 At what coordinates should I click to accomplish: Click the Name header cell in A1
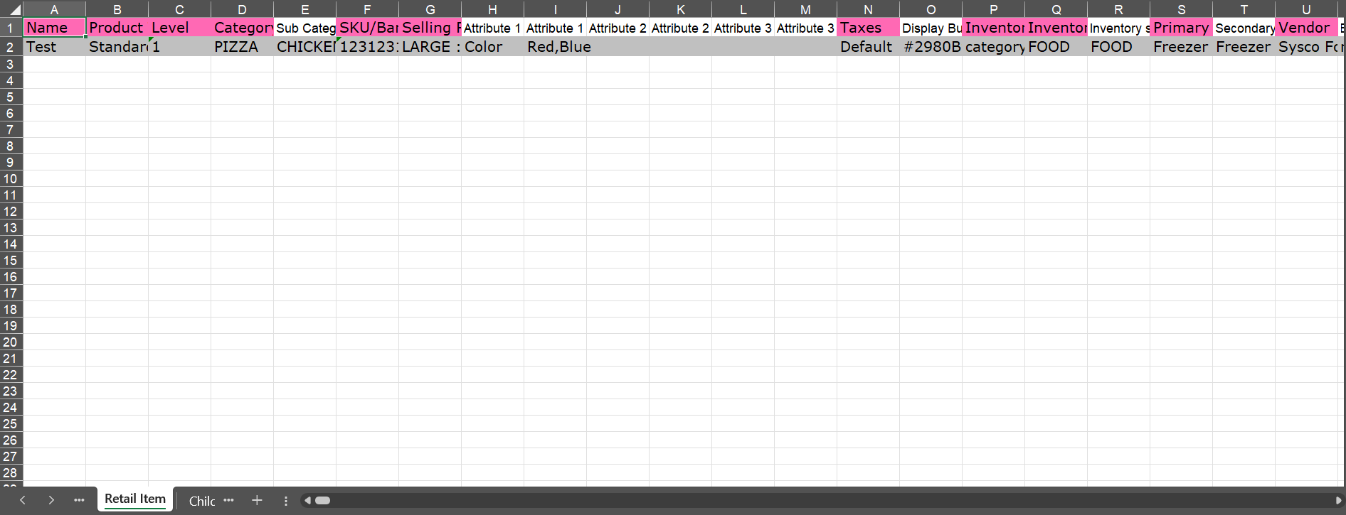pyautogui.click(x=54, y=28)
